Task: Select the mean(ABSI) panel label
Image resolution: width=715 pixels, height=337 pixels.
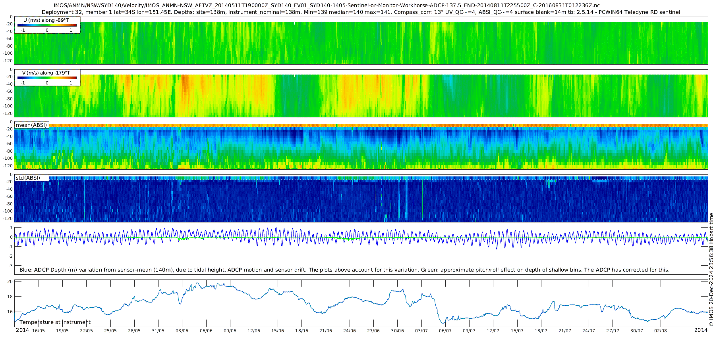Action: point(31,125)
